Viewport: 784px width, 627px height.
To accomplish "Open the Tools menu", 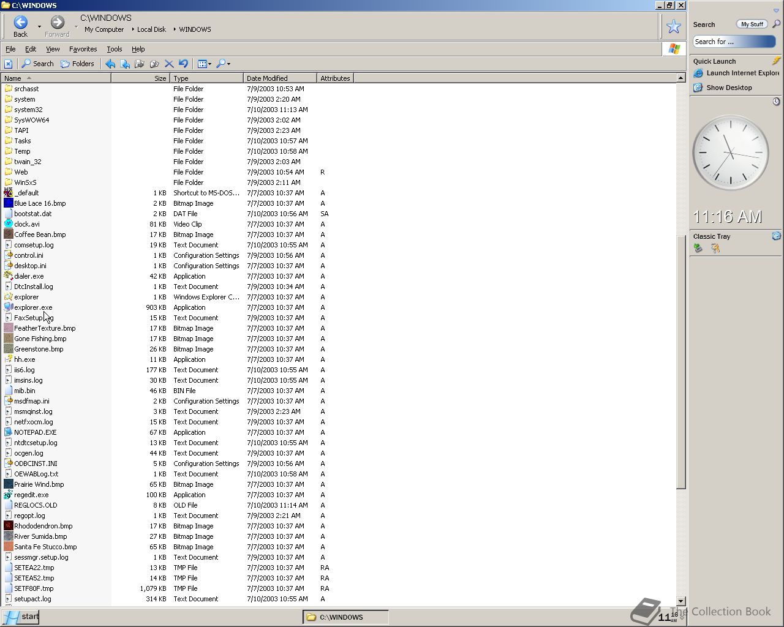I will click(115, 49).
